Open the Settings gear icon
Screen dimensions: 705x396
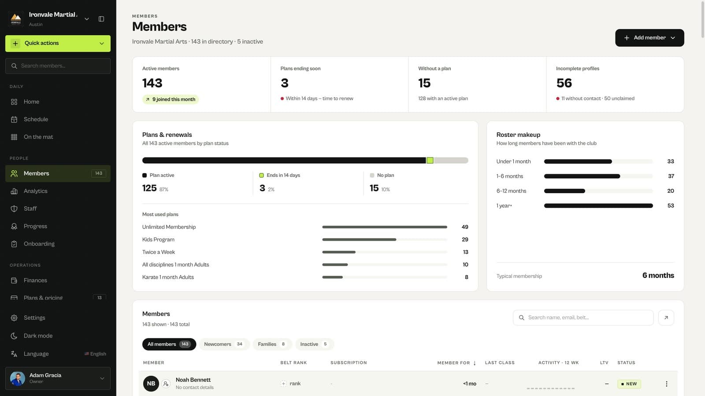pos(14,318)
